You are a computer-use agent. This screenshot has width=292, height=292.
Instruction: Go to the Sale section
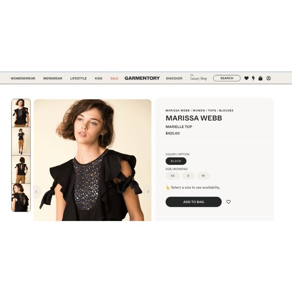tap(114, 78)
